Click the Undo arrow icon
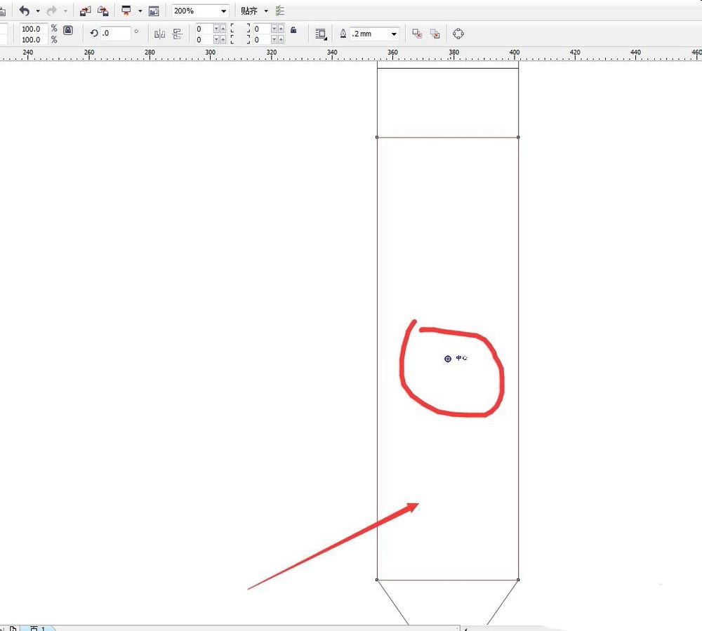This screenshot has height=631, width=702. [25, 11]
